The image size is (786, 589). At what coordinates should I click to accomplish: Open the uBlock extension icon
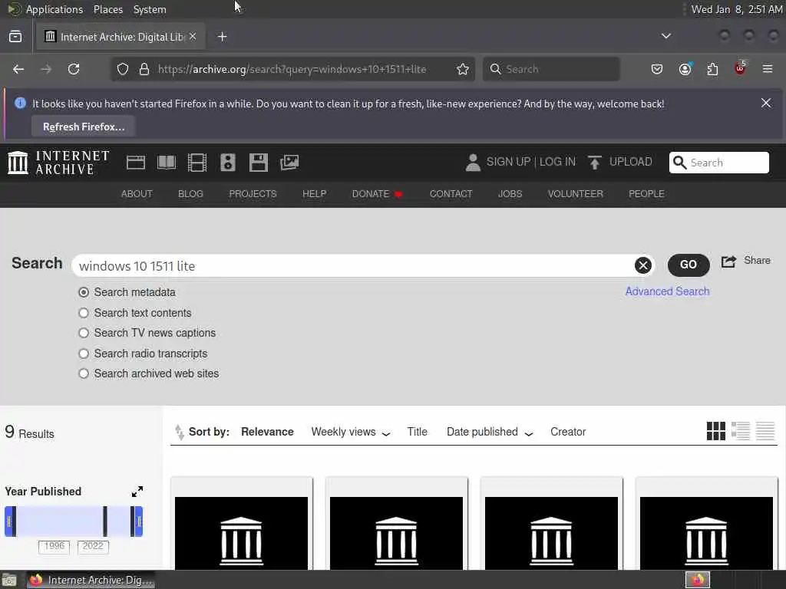point(740,68)
